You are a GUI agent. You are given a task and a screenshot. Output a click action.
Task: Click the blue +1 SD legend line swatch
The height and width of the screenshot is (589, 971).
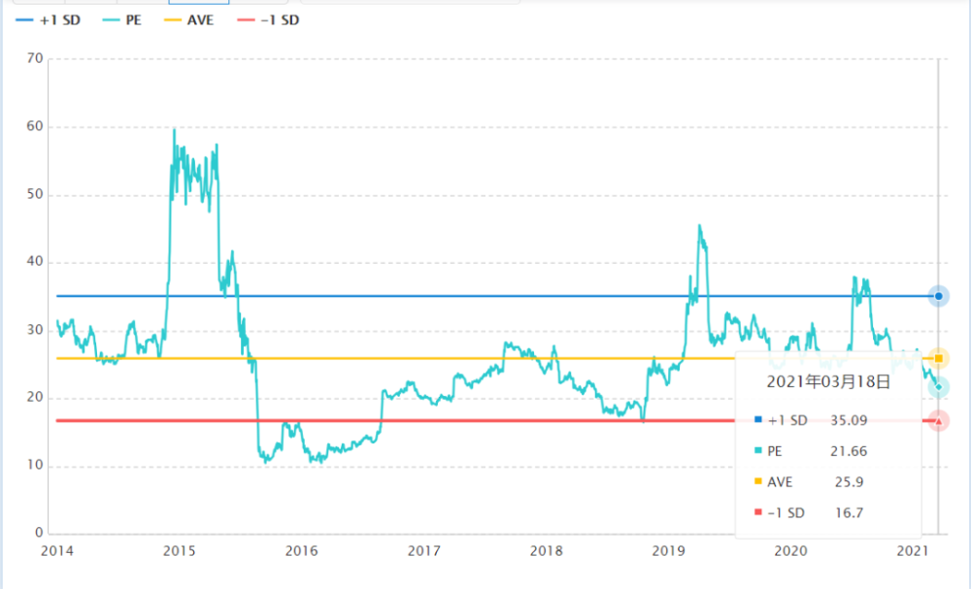[25, 19]
